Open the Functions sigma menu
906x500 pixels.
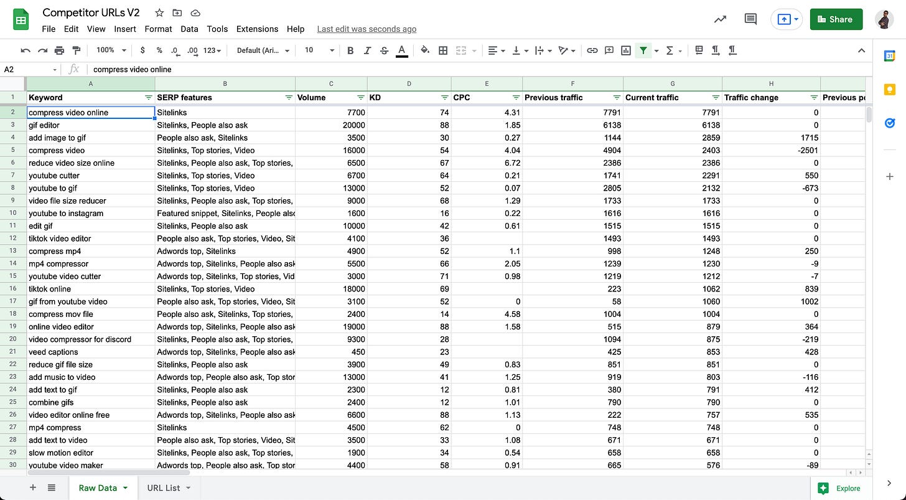[x=673, y=50]
